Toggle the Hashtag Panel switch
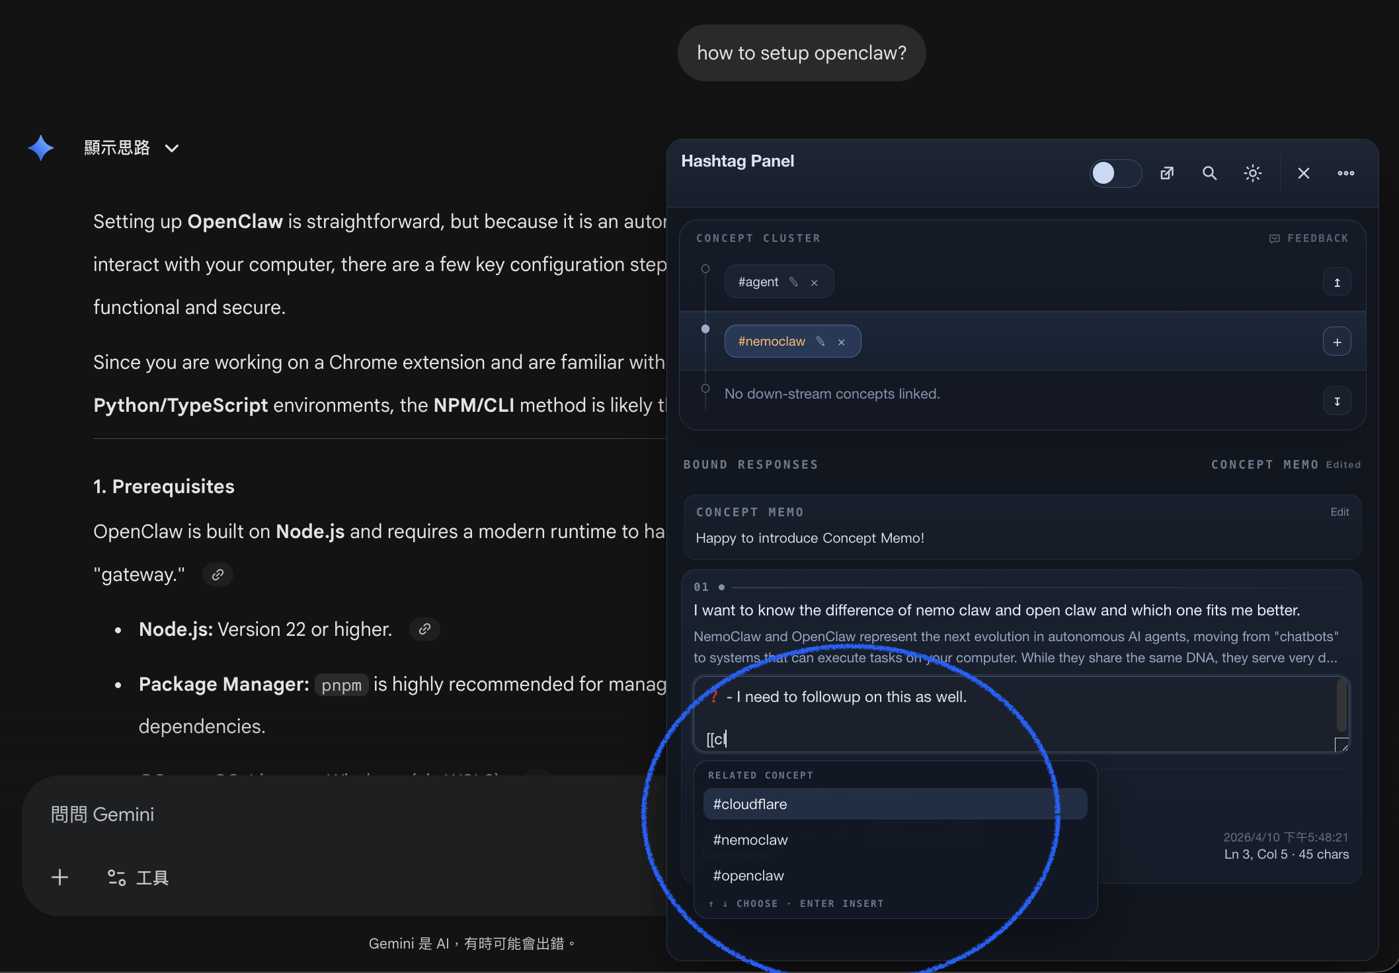 pyautogui.click(x=1115, y=173)
